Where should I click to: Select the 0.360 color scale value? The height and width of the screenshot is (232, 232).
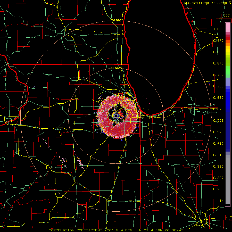[218, 166]
